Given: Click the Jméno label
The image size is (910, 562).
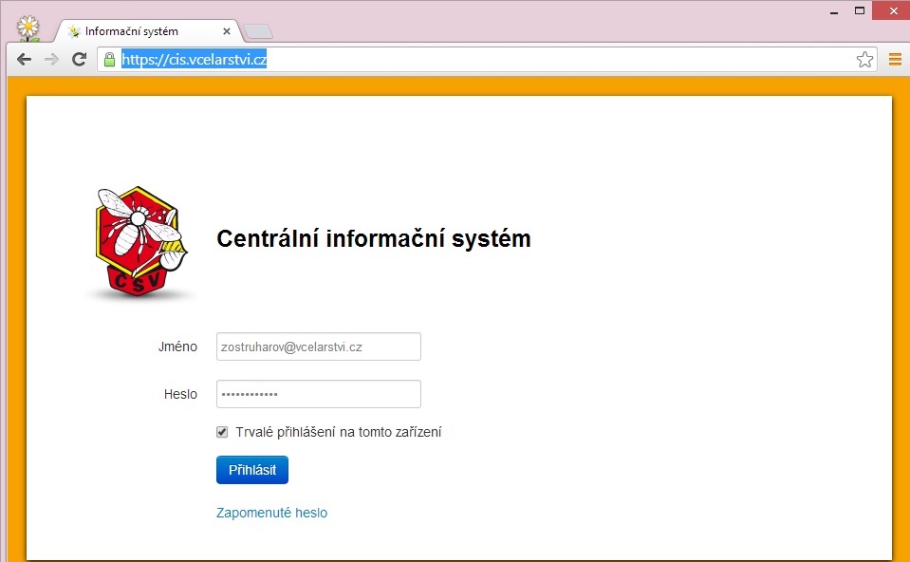Looking at the screenshot, I should pyautogui.click(x=177, y=347).
